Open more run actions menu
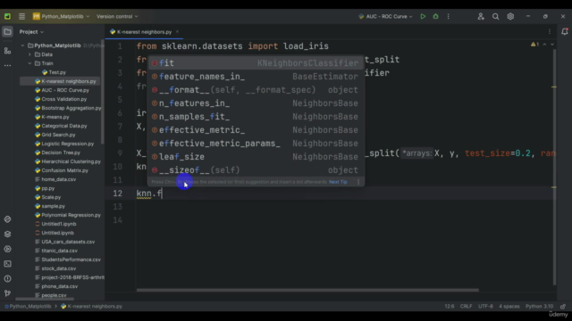 (x=449, y=16)
